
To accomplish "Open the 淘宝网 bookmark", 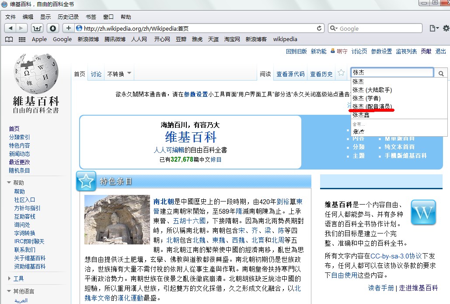I will pyautogui.click(x=232, y=39).
